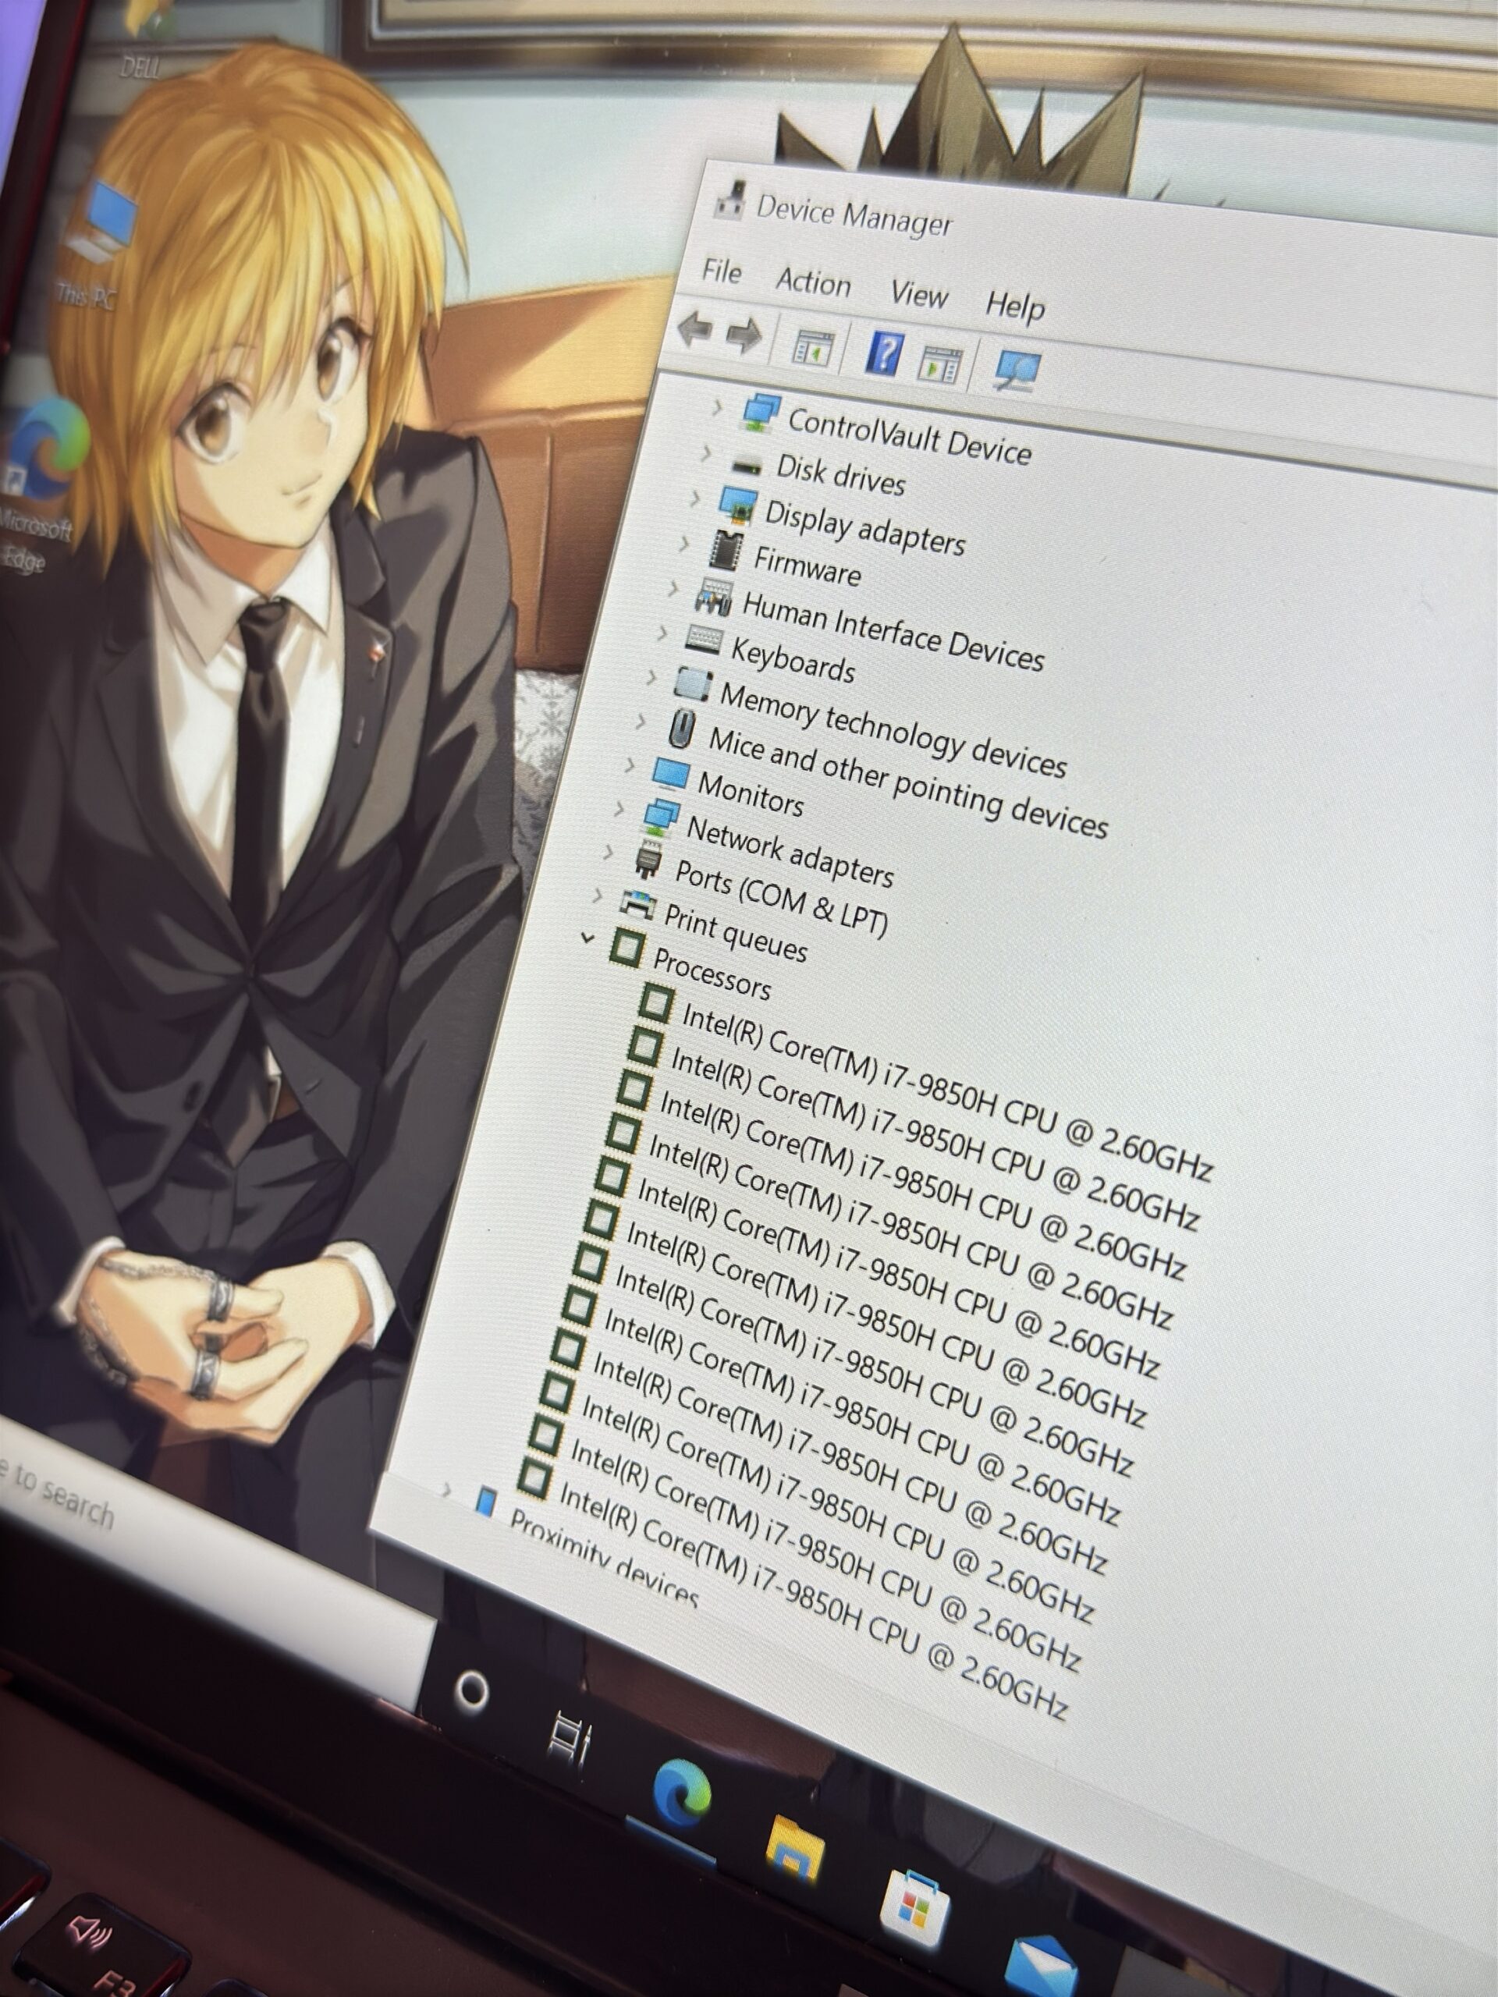Expand the Keyboards node
This screenshot has height=1997, width=1498.
pyautogui.click(x=662, y=633)
